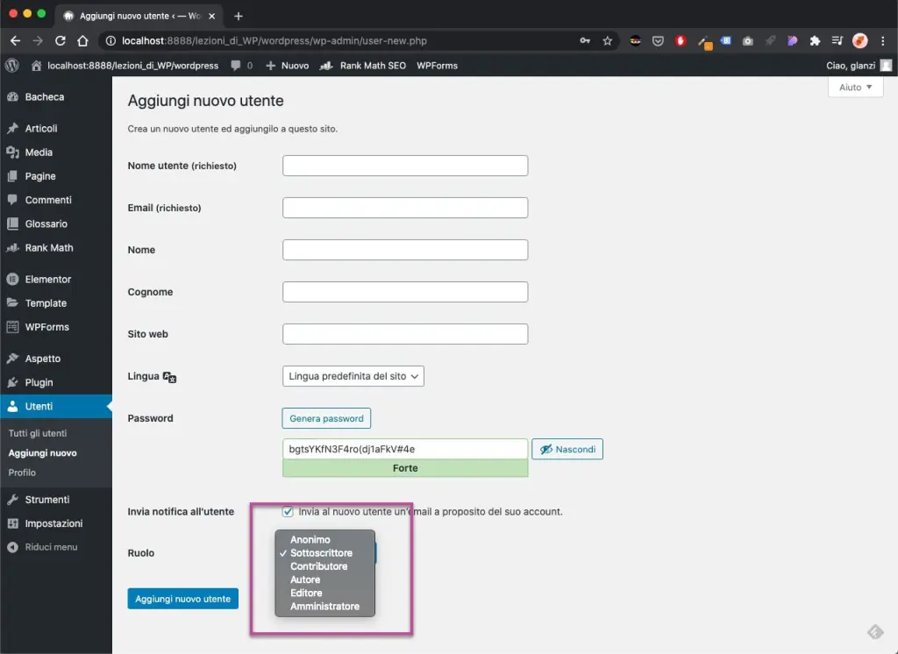Click the Plugin plug icon
This screenshot has width=898, height=654.
[12, 382]
